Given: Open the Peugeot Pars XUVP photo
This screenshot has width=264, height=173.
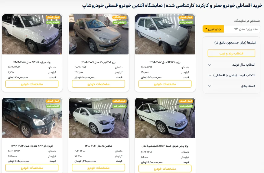Looking at the screenshot, I should tap(165, 118).
